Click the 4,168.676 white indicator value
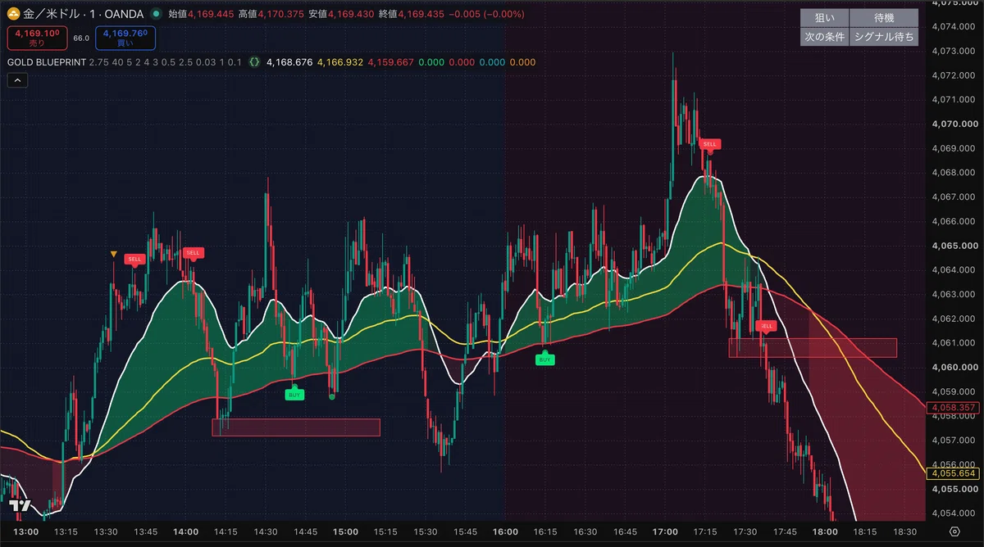This screenshot has width=984, height=547. click(289, 62)
